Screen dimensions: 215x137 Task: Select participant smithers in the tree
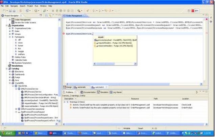[x=21, y=54]
